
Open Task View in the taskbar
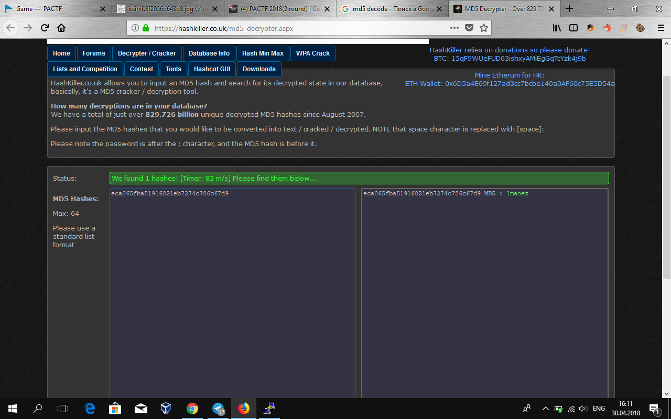(x=63, y=409)
